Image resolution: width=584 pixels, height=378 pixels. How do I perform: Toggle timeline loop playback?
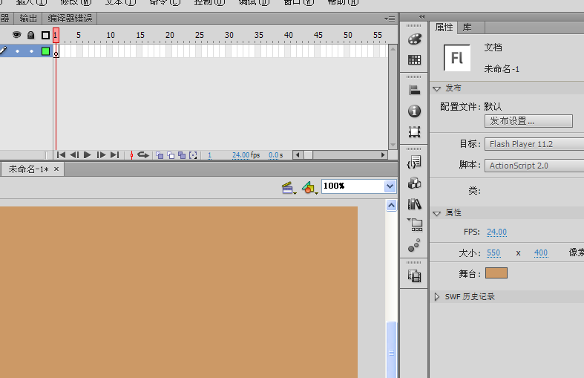(x=143, y=154)
